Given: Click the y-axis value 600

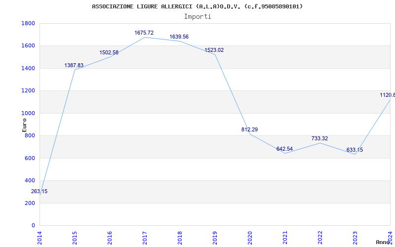Looking at the screenshot, I should point(30,158).
